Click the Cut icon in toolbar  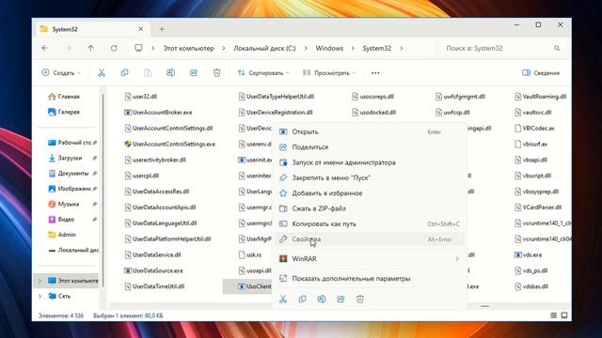(x=102, y=73)
